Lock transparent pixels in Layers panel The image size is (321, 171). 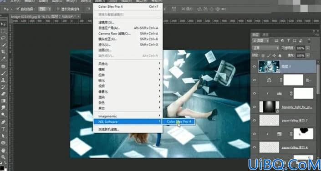tap(263, 55)
